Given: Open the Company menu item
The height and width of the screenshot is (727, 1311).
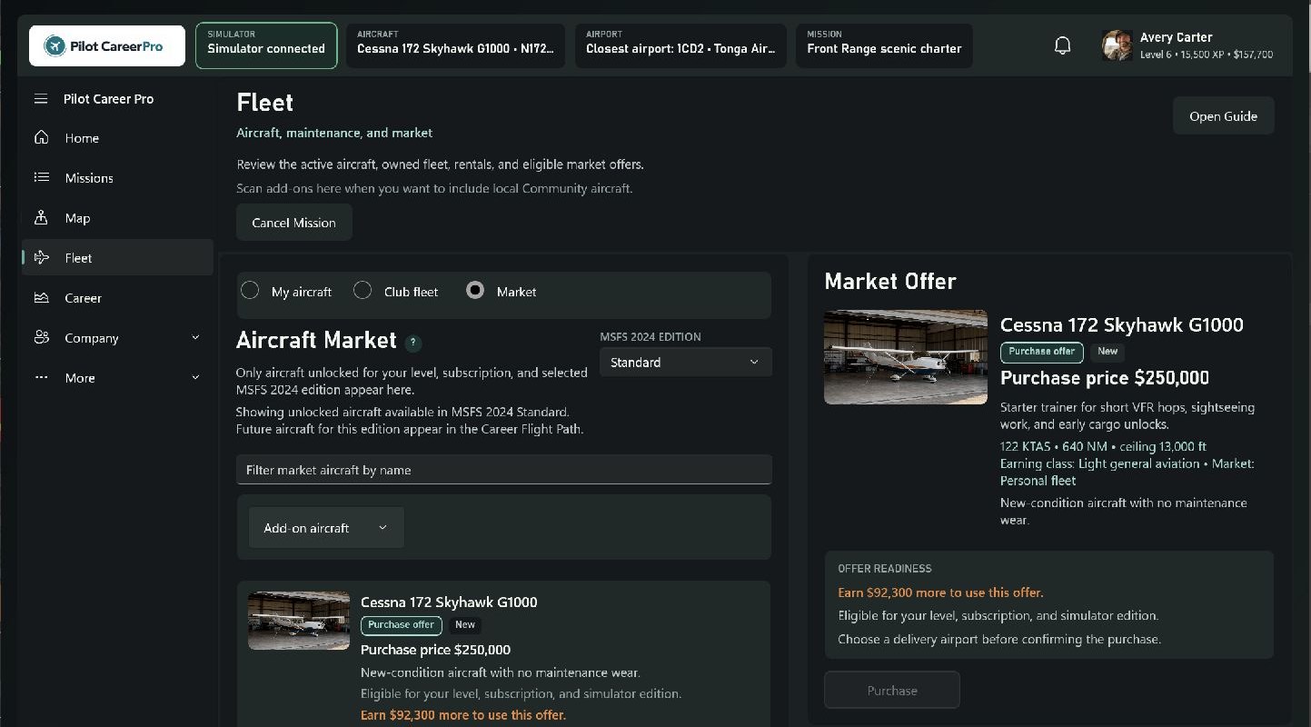Looking at the screenshot, I should tap(117, 338).
